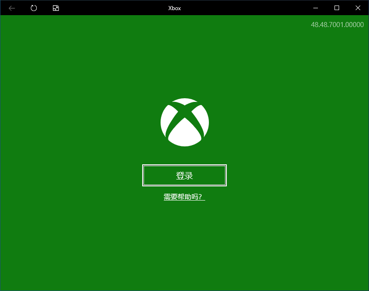Click the version number 48.48.7001.00000 text
The height and width of the screenshot is (291, 369).
[x=337, y=25]
